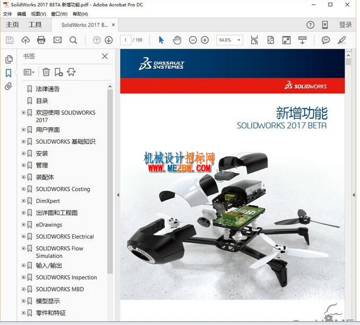Viewport: 360px width, 325px height.
Task: Open the find text magnifier icon
Action: pos(73,40)
